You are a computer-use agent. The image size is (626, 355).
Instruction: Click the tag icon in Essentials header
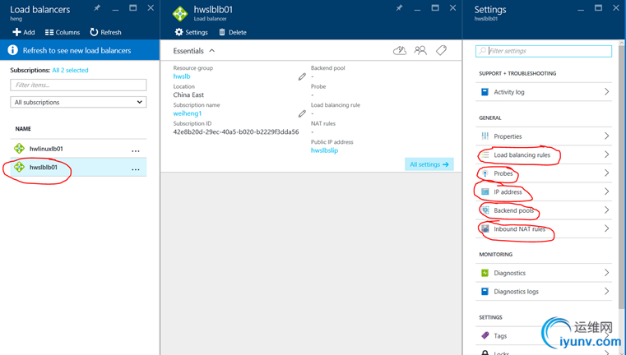(x=441, y=50)
